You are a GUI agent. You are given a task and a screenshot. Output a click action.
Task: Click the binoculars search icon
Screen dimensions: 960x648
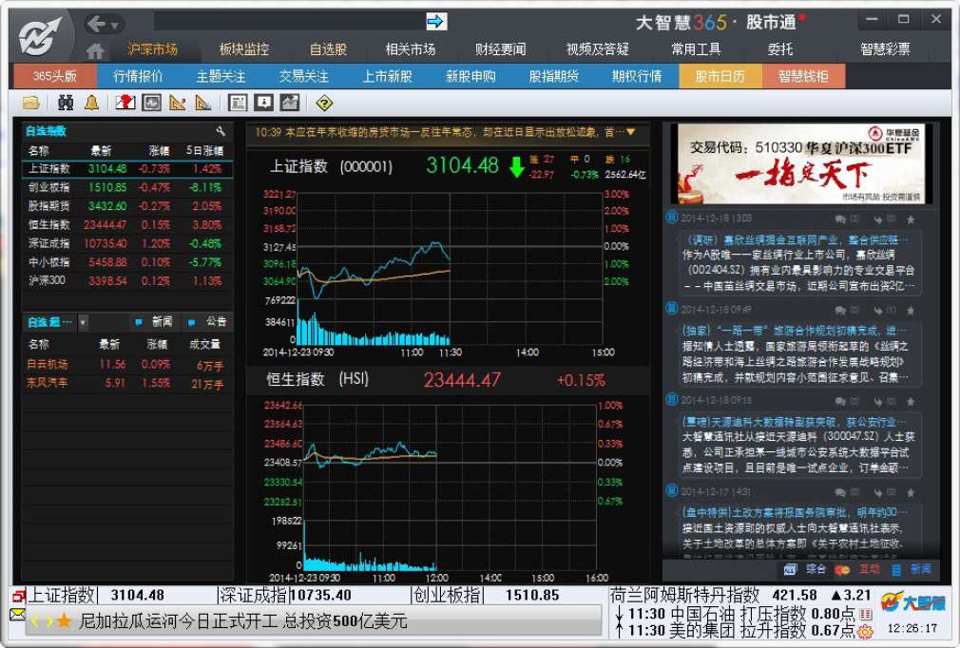click(x=66, y=103)
